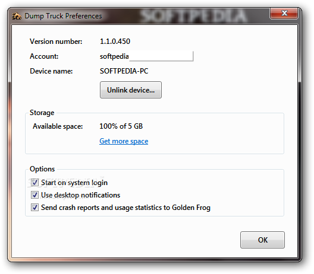Click the Storage group heading
The height and width of the screenshot is (274, 314).
pos(42,113)
